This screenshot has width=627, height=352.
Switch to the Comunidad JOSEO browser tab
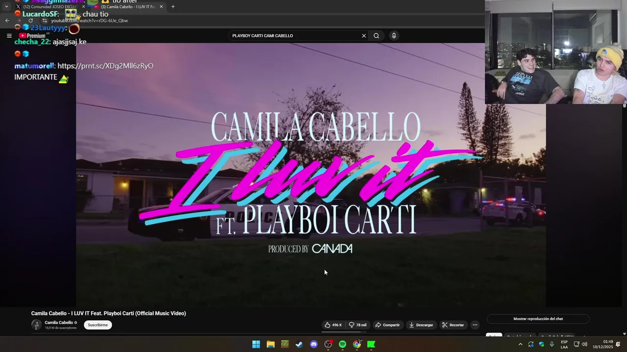click(50, 7)
